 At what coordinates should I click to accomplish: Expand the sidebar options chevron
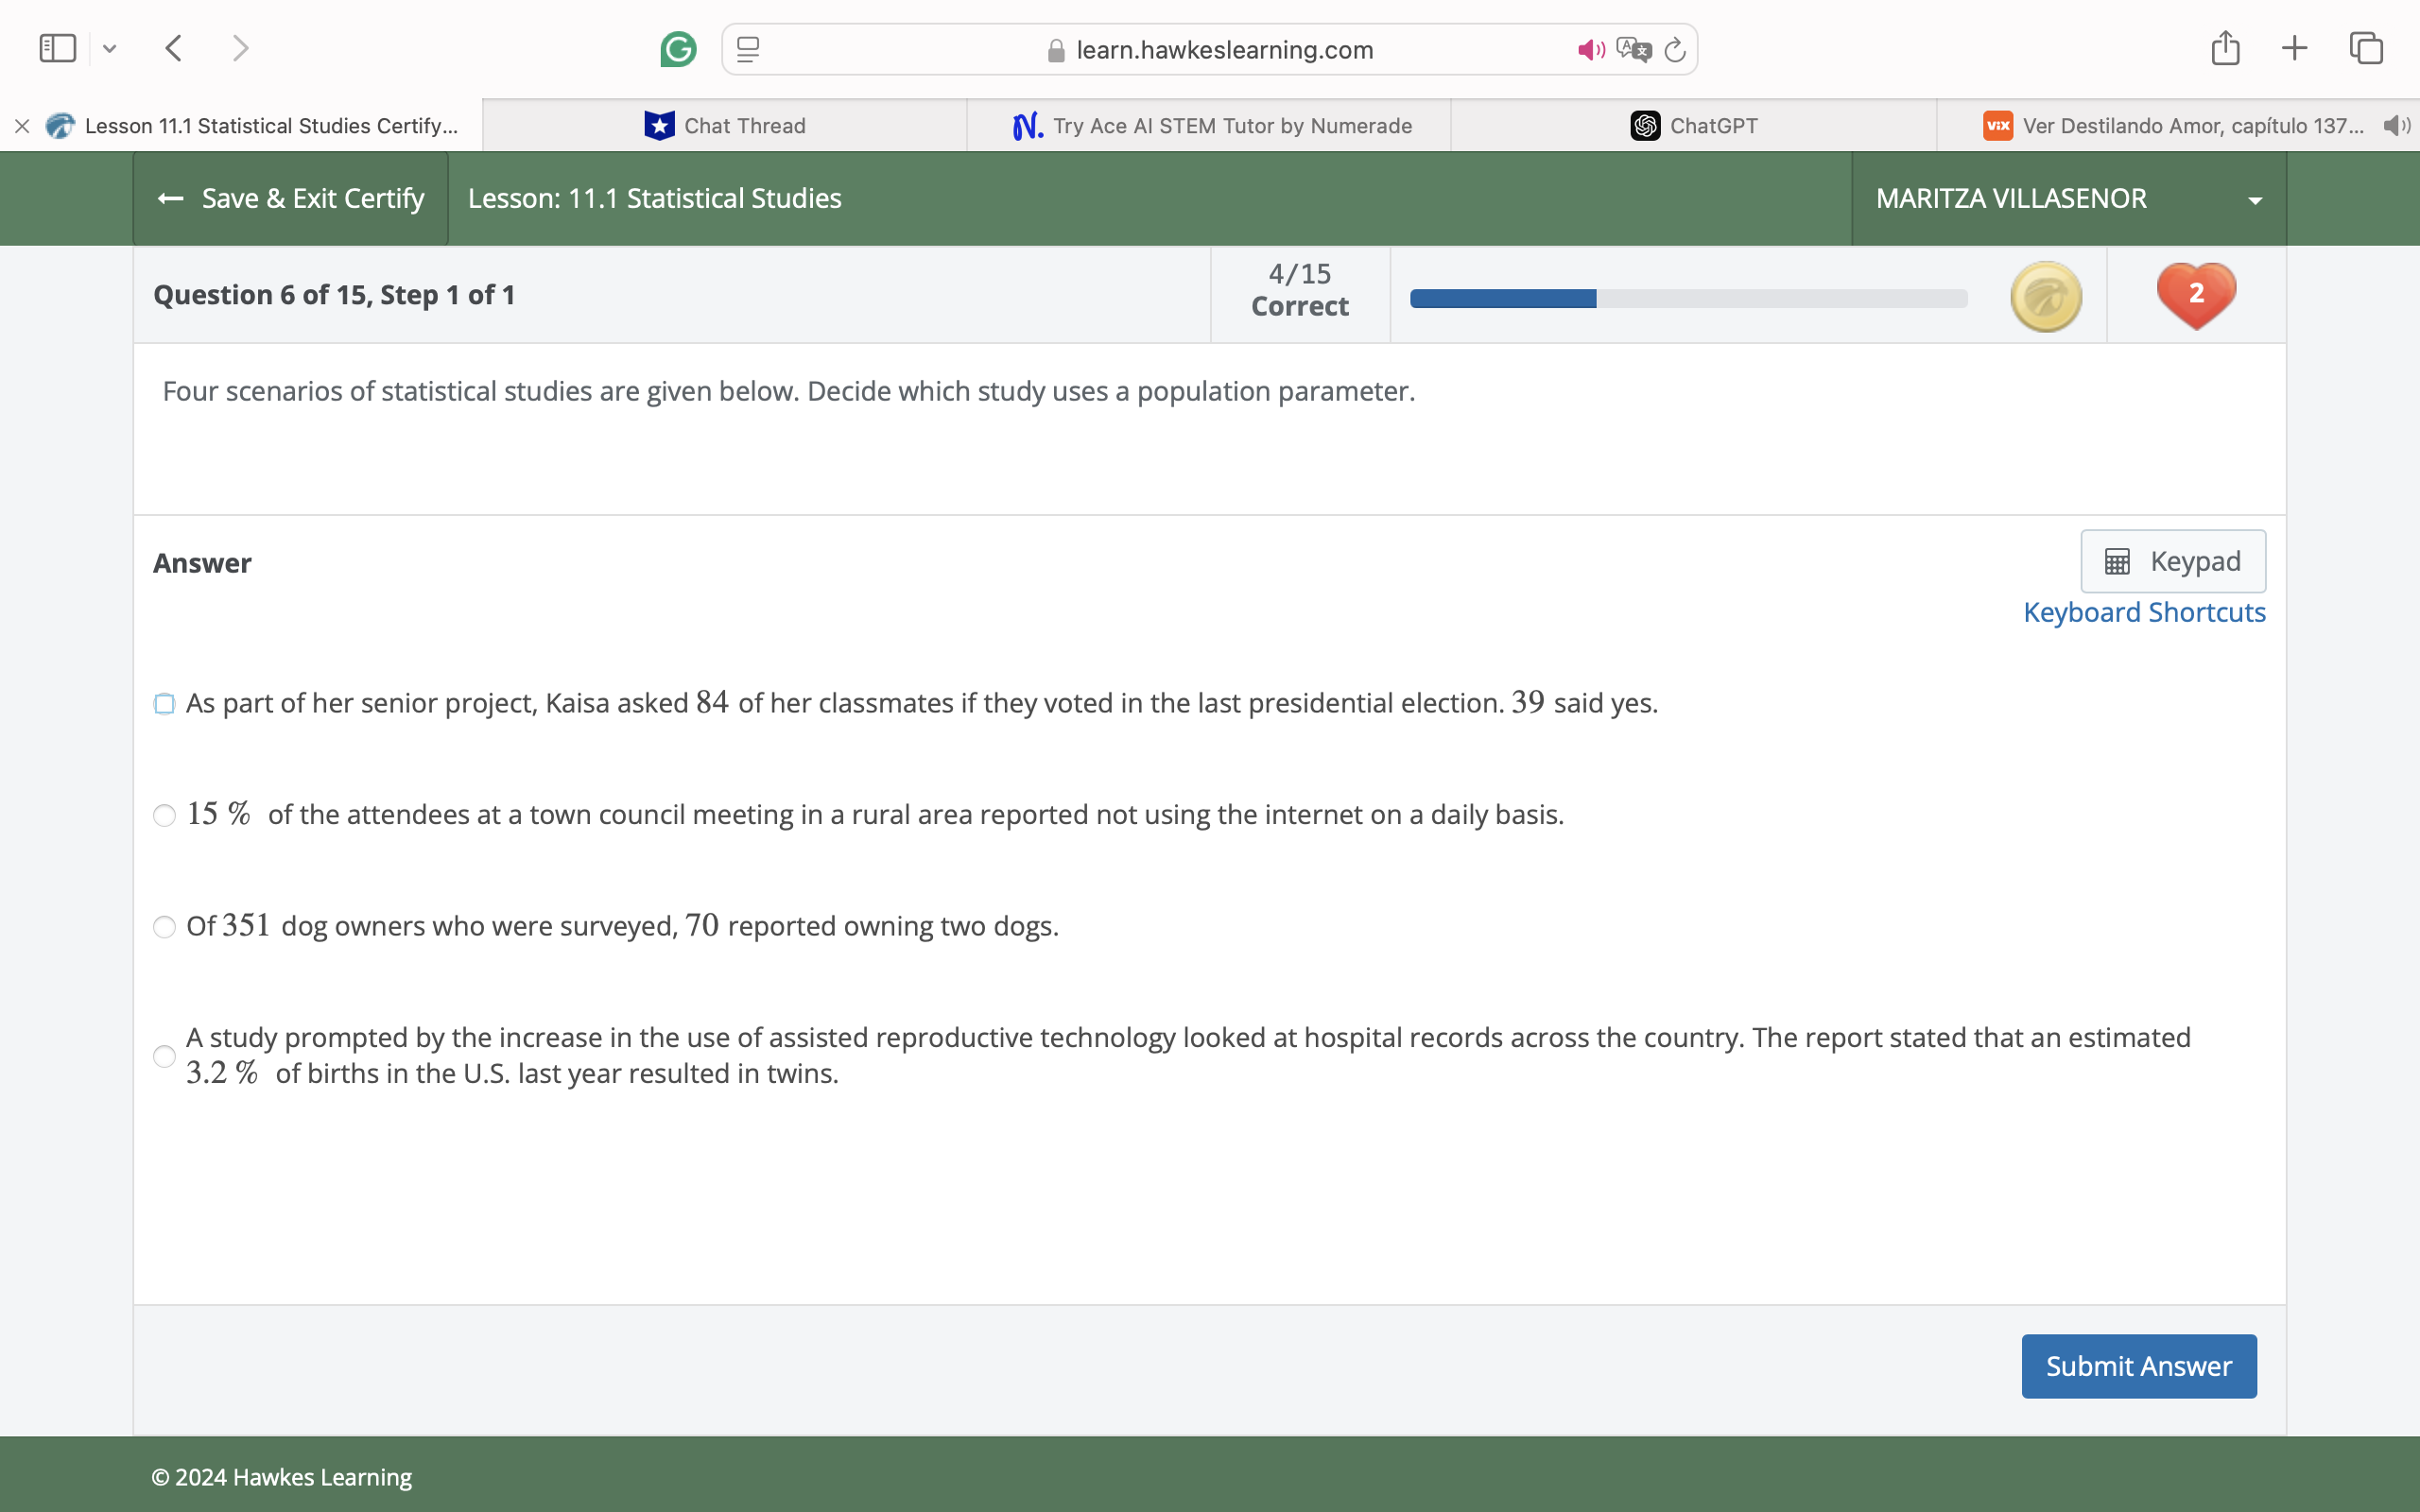(110, 48)
